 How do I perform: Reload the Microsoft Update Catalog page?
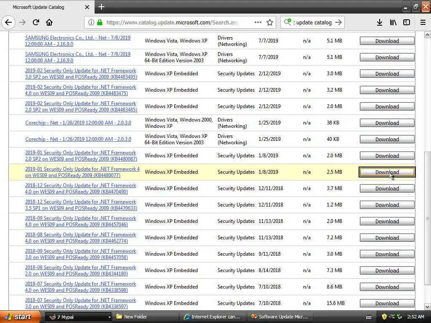click(36, 22)
